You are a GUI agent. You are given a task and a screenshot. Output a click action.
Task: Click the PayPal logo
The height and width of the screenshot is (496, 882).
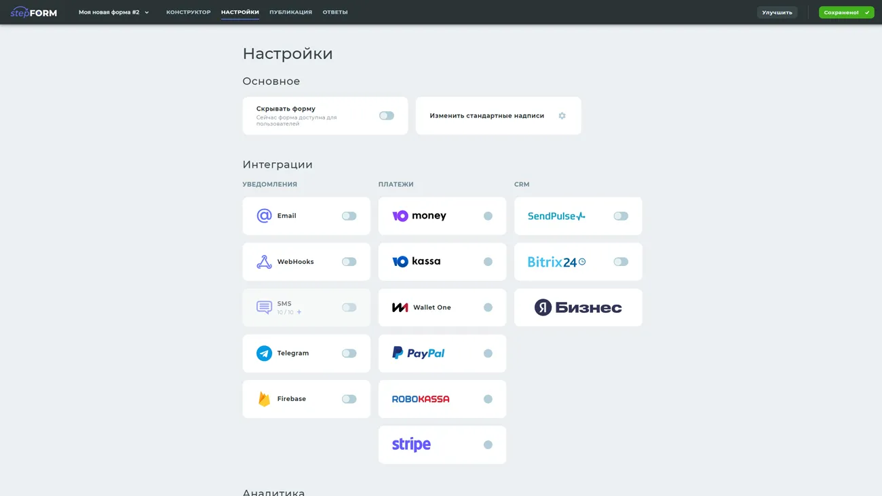coord(418,354)
